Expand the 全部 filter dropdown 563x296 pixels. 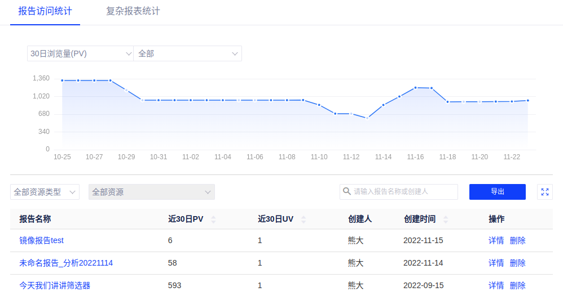click(x=187, y=53)
